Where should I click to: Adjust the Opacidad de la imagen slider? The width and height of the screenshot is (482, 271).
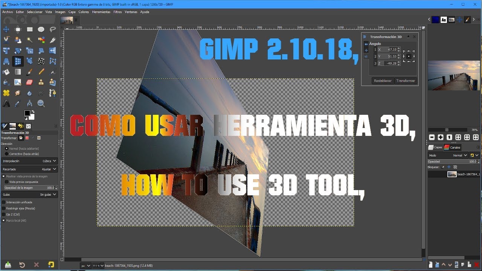(x=31, y=187)
